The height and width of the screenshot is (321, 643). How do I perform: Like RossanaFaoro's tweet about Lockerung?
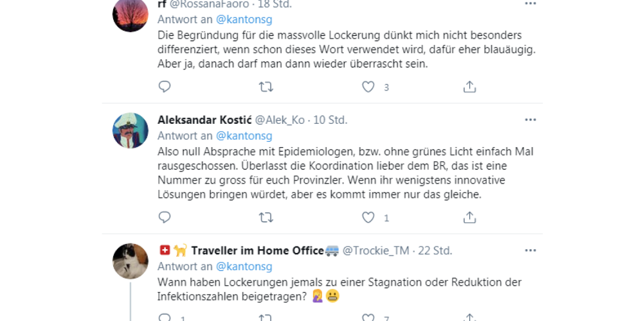[x=368, y=87]
